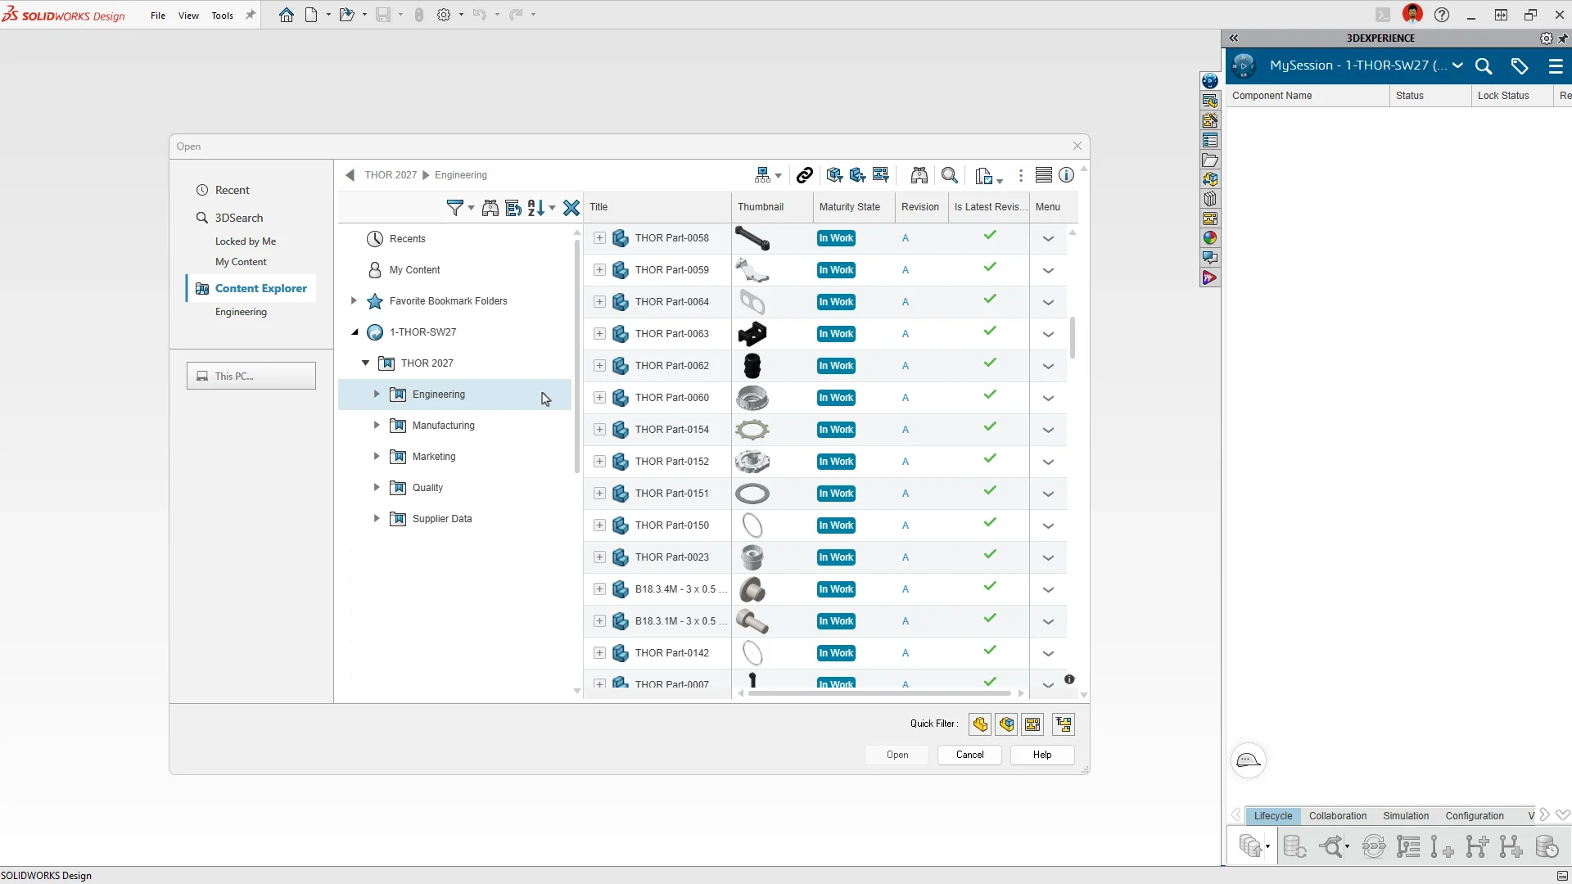
Task: Switch to the Simulation tab
Action: pyautogui.click(x=1406, y=816)
